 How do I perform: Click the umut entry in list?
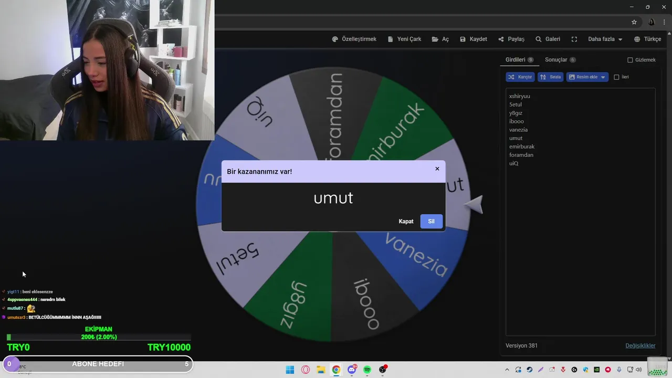[x=516, y=138]
